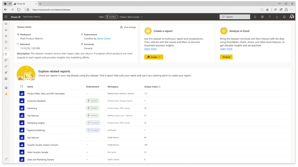Screen dimensions: 298x167
Task: Open a new browser tab
Action: click(40, 4)
